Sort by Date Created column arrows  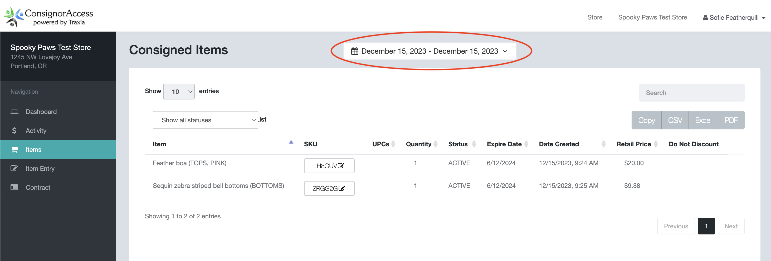[603, 144]
